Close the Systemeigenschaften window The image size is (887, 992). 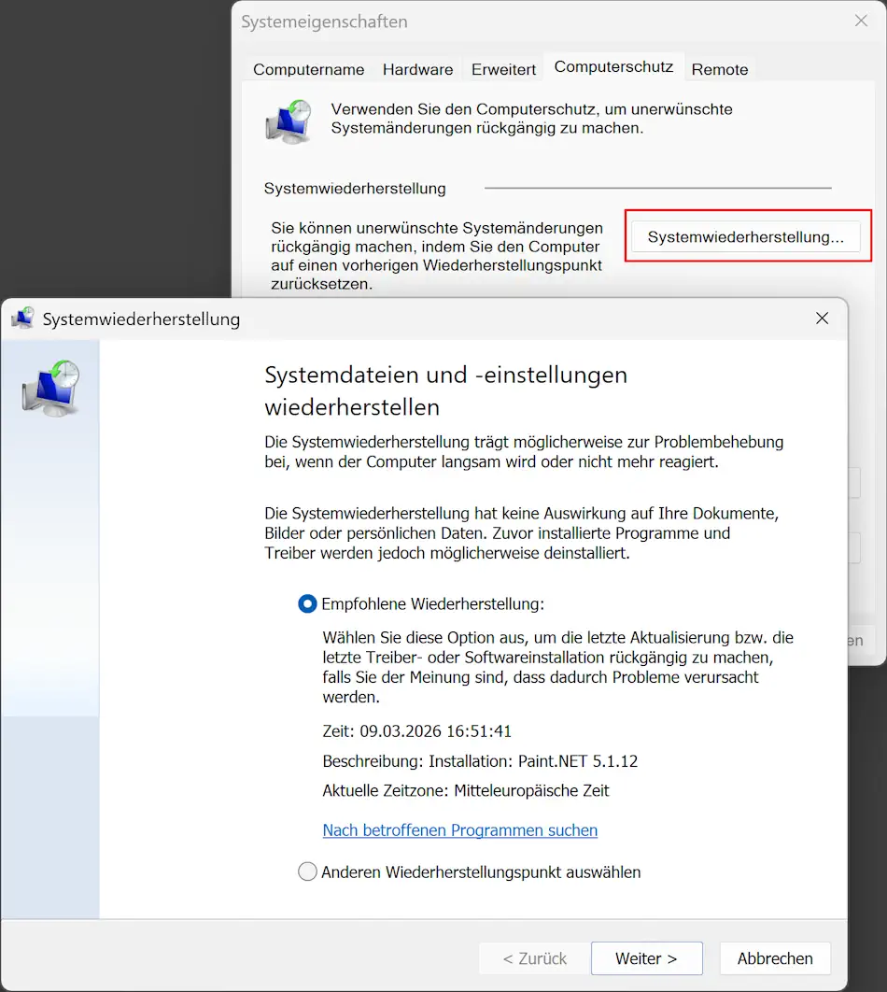pyautogui.click(x=860, y=21)
